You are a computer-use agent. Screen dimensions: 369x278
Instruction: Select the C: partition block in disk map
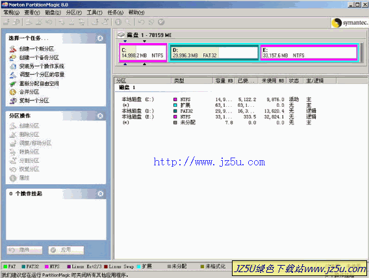tap(143, 53)
